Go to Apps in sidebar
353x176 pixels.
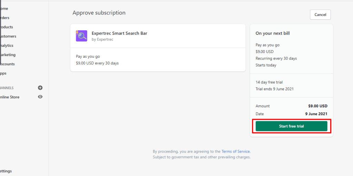(x=3, y=73)
